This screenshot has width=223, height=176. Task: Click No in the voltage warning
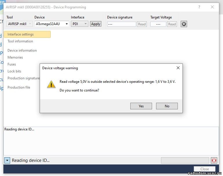tap(167, 106)
